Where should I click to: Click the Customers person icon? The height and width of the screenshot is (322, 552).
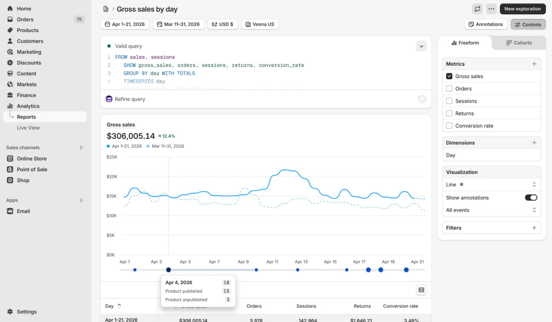pyautogui.click(x=10, y=41)
